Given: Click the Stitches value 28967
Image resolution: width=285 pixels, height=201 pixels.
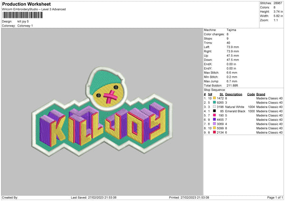Looking at the screenshot, I should tap(278, 3).
